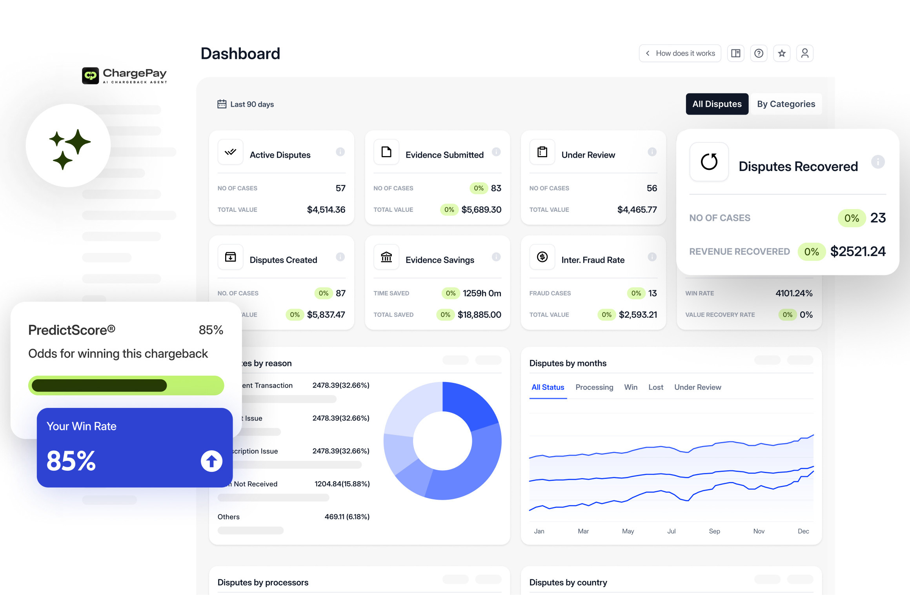Image resolution: width=910 pixels, height=595 pixels.
Task: Click the Disputes by months heading
Action: (568, 363)
